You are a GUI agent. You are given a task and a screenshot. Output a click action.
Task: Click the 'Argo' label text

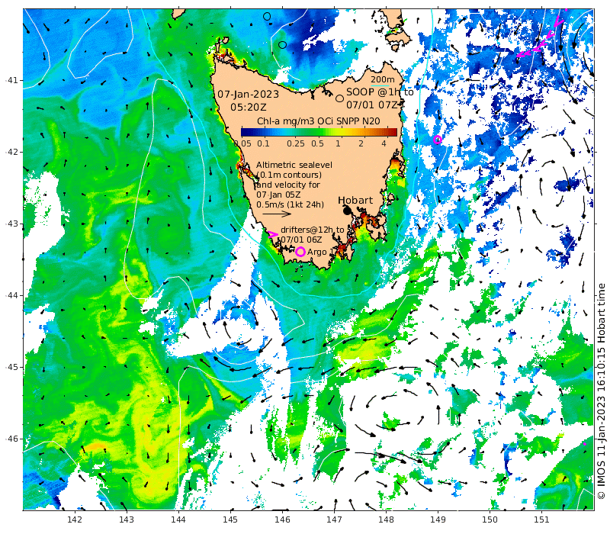click(x=317, y=253)
